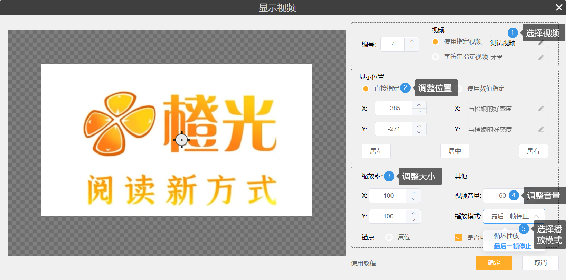Increase the 编号 value with up arrow
This screenshot has width=566, height=280.
click(412, 41)
